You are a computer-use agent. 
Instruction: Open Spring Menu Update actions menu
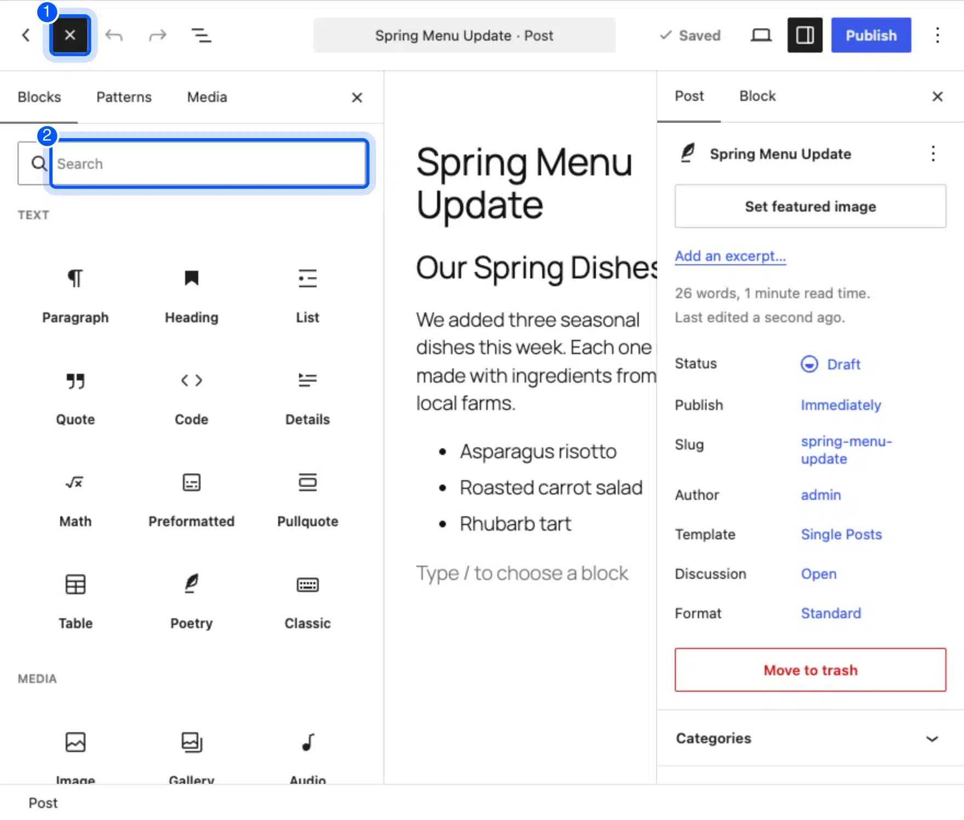[933, 154]
